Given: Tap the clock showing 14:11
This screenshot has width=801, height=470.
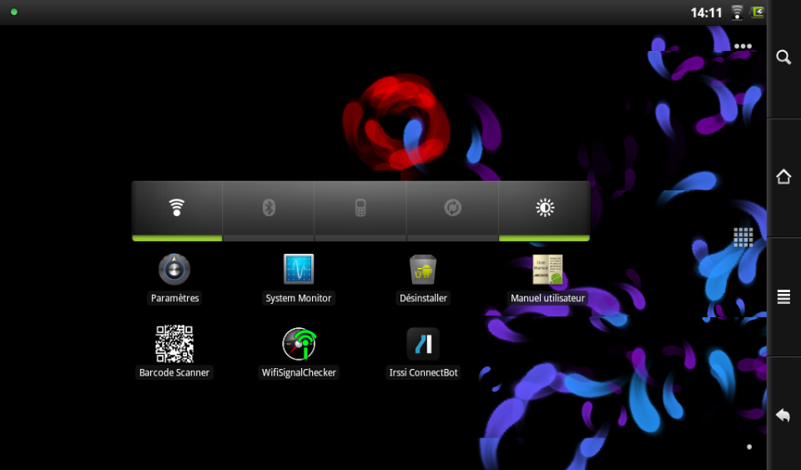Looking at the screenshot, I should click(x=706, y=13).
